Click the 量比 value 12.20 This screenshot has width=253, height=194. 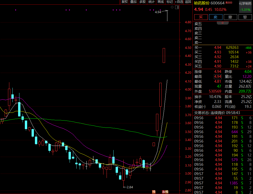click(x=247, y=77)
